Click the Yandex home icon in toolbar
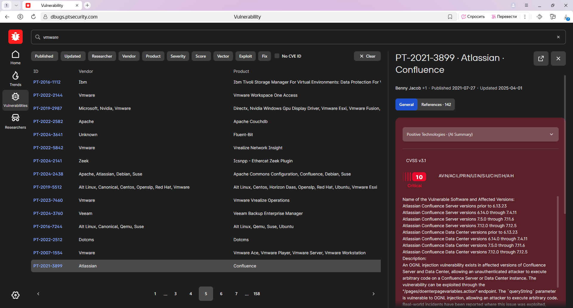This screenshot has width=573, height=308. (20, 17)
